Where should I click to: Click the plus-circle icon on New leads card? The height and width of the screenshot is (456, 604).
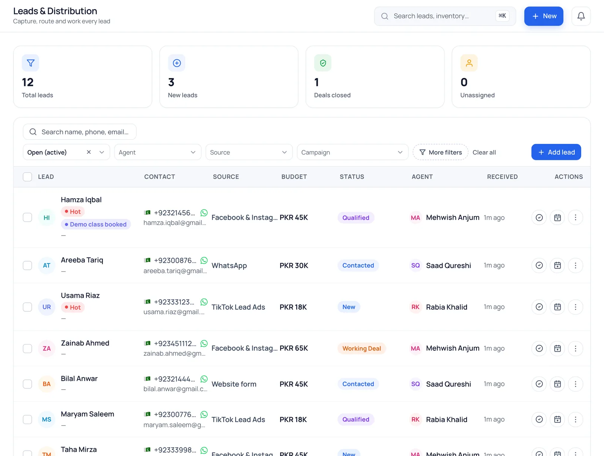177,63
